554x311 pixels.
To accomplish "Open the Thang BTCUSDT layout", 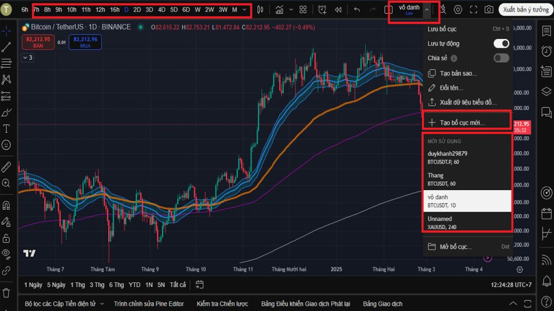I will tap(468, 179).
